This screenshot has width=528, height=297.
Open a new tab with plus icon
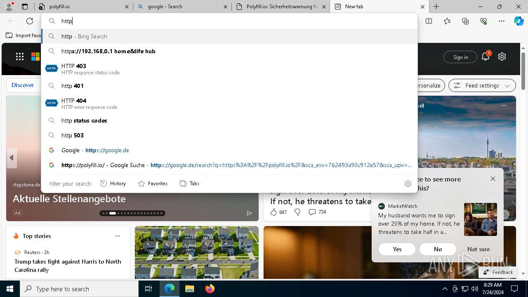tap(436, 7)
